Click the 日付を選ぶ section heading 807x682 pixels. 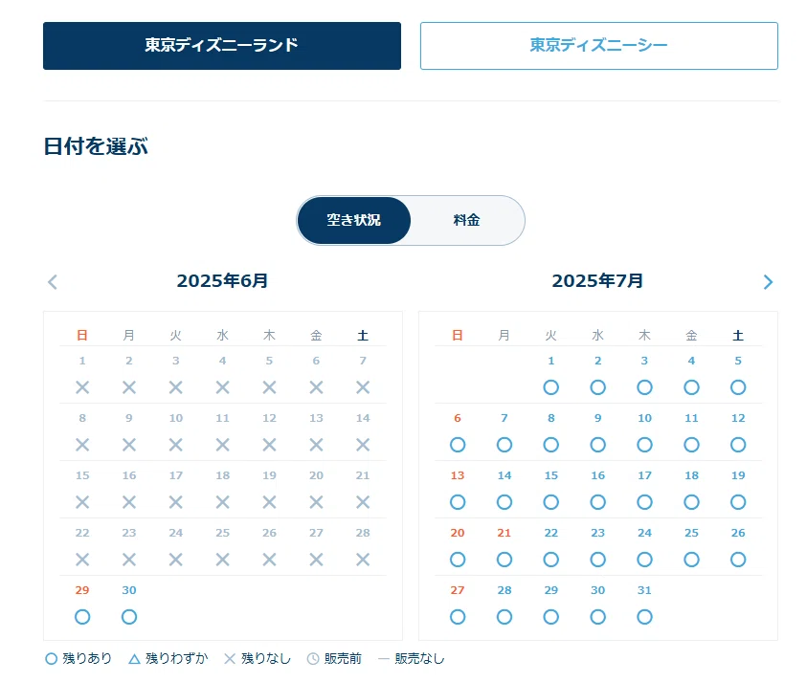[96, 146]
